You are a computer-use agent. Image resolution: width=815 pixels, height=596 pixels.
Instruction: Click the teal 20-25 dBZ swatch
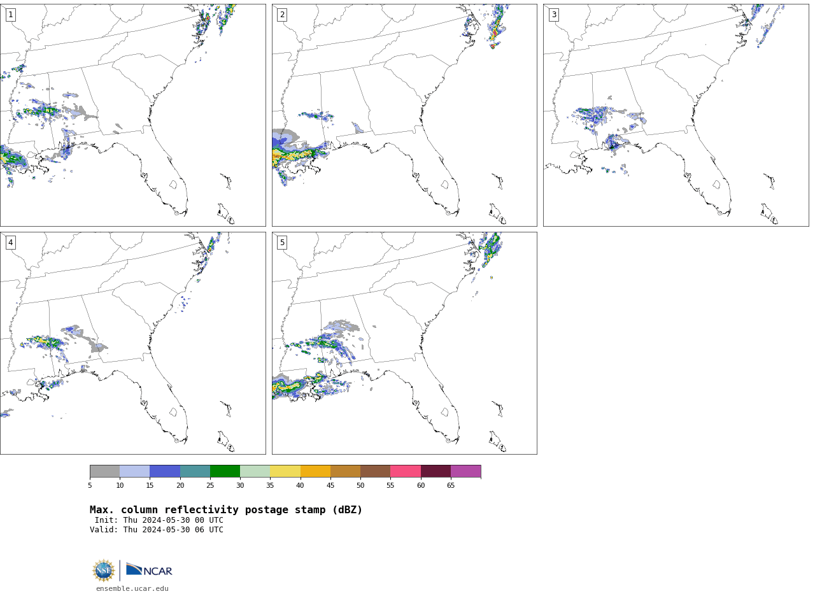click(195, 471)
